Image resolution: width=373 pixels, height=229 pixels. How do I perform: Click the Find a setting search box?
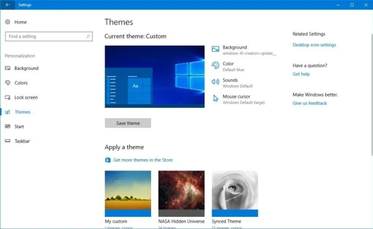click(x=49, y=36)
